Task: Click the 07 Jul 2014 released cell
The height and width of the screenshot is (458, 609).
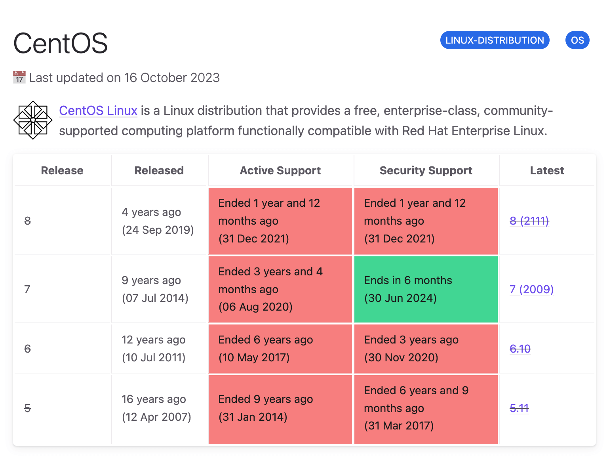Action: coord(159,289)
